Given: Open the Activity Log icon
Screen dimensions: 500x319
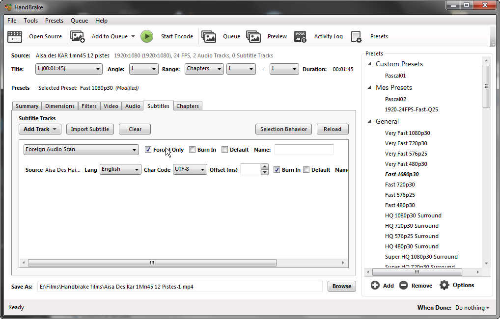Looking at the screenshot, I should [300, 36].
